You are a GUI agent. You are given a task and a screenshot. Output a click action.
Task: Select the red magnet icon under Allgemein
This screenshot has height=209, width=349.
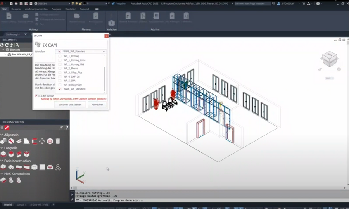point(35,141)
